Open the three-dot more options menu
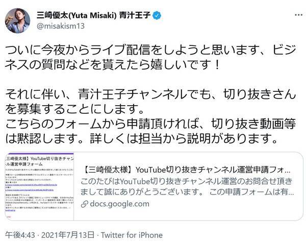 tap(298, 15)
